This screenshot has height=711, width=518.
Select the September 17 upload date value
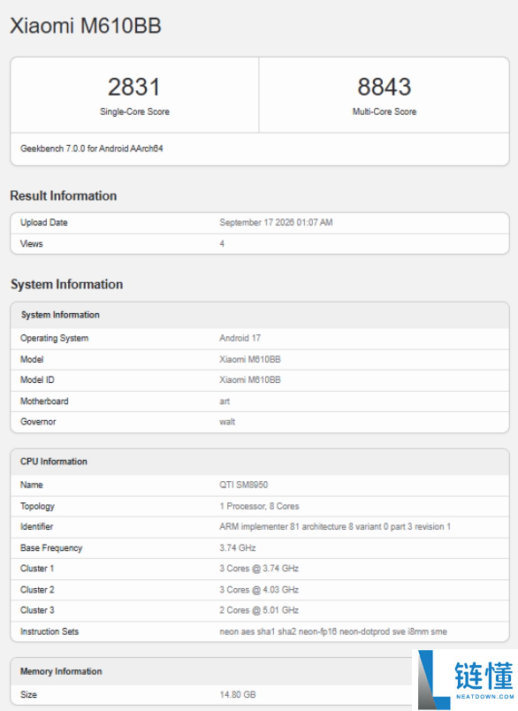[x=276, y=223]
